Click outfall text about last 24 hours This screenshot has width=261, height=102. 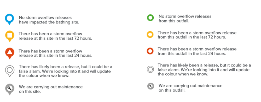[x=197, y=51]
